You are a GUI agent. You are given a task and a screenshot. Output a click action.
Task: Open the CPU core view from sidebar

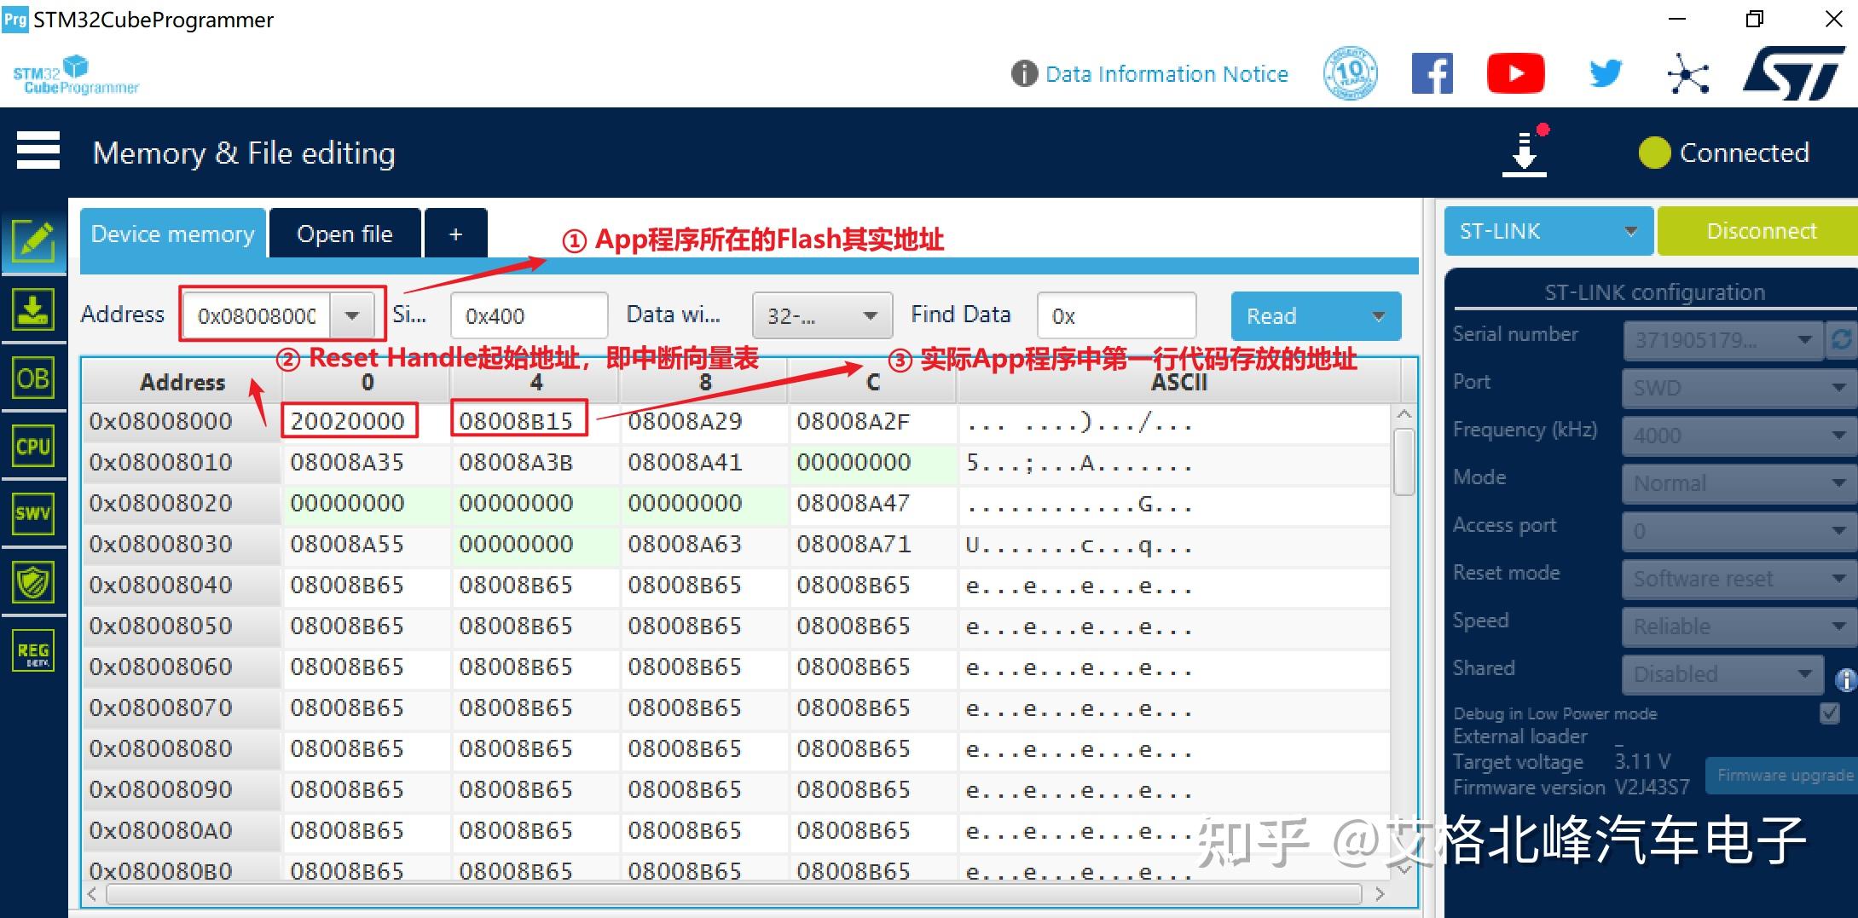click(x=34, y=446)
